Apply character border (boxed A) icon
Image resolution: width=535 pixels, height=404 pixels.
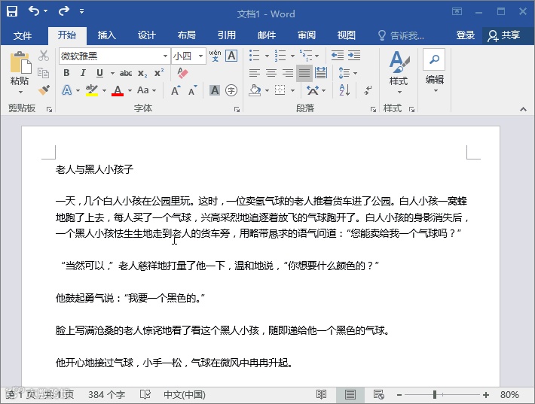231,56
